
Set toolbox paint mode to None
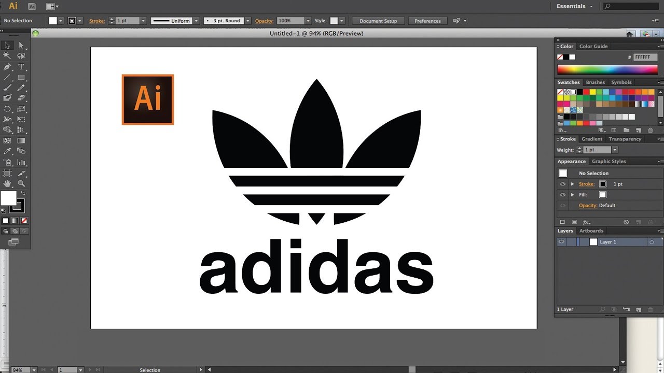24,221
